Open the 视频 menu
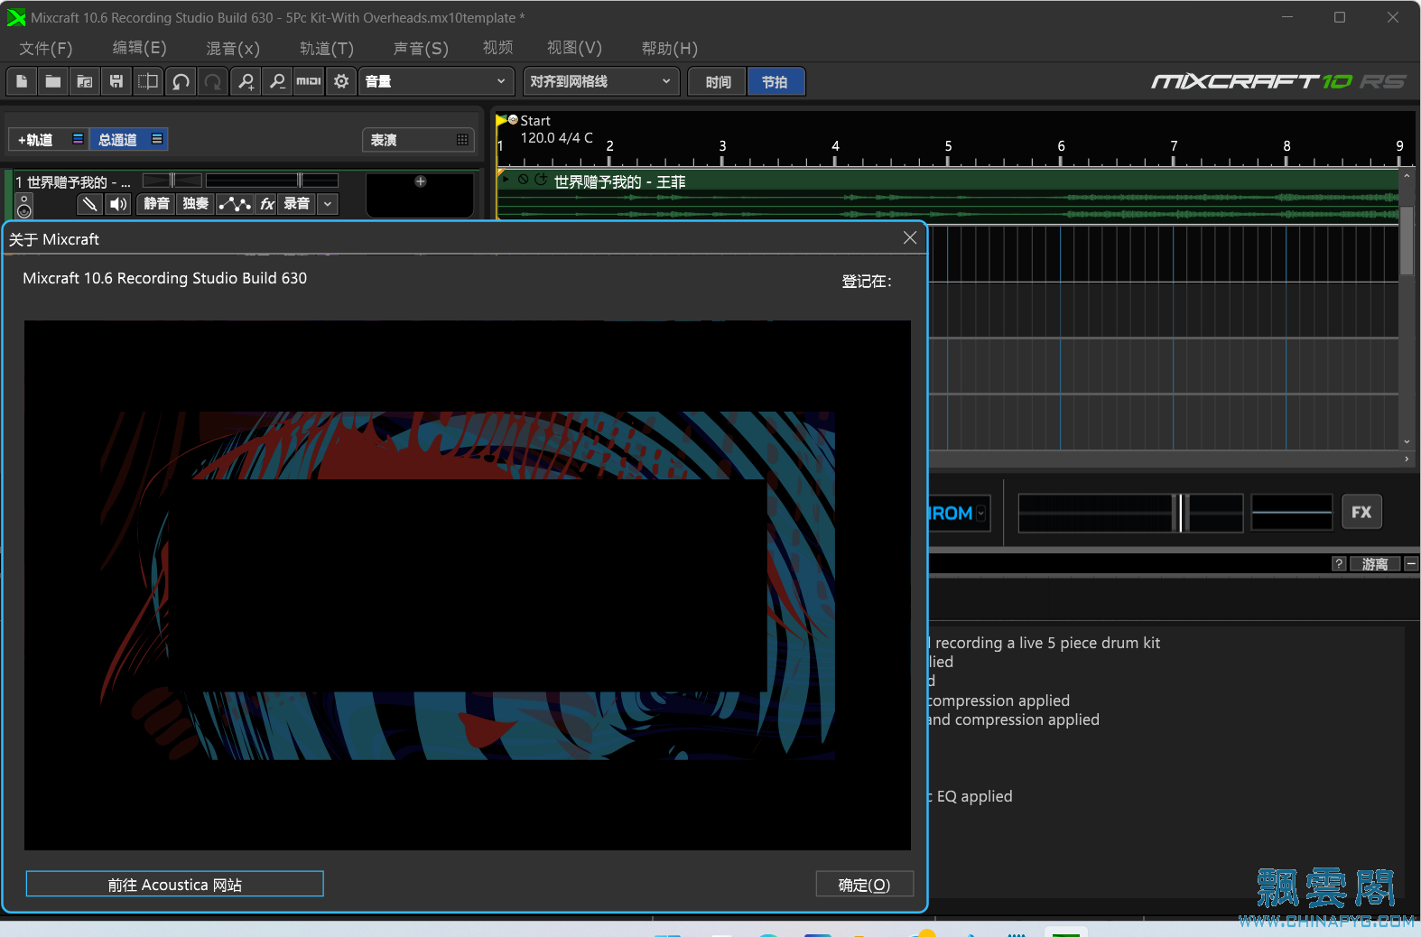This screenshot has width=1421, height=937. click(x=497, y=48)
